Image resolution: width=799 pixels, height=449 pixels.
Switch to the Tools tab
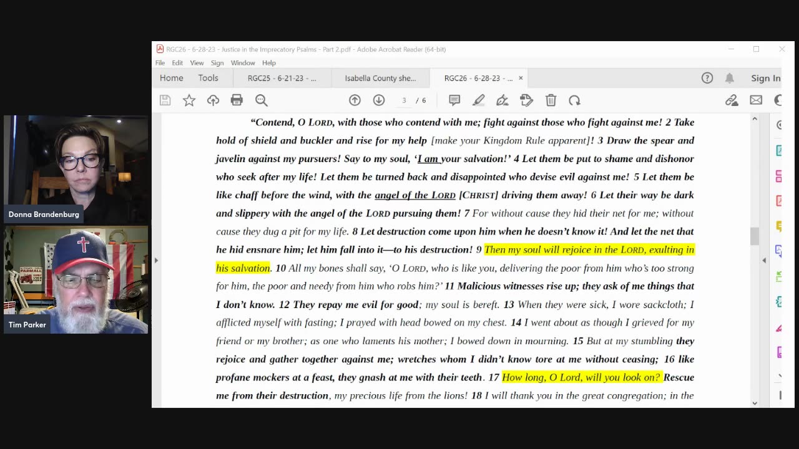pyautogui.click(x=208, y=78)
